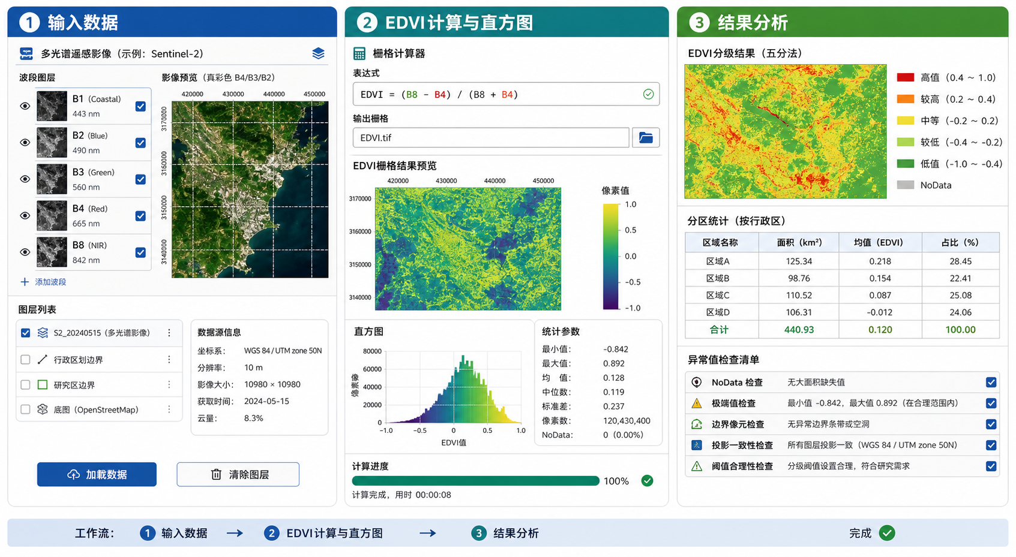Image resolution: width=1016 pixels, height=557 pixels.
Task: Enable the 行政区划边界 layer checkbox
Action: (x=25, y=360)
